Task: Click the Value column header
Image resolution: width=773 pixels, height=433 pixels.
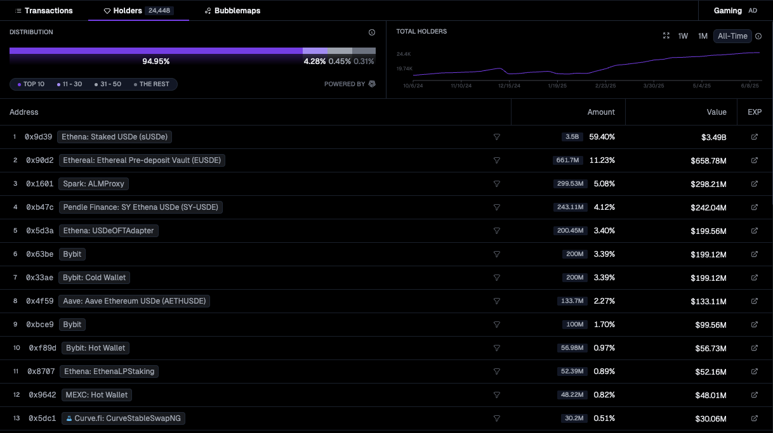Action: pos(717,112)
